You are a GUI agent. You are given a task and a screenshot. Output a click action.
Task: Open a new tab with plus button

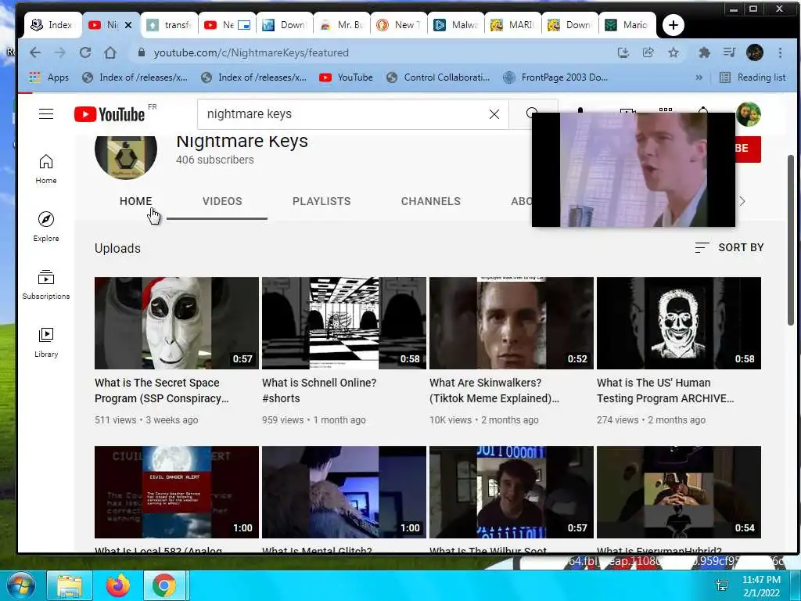click(x=673, y=25)
